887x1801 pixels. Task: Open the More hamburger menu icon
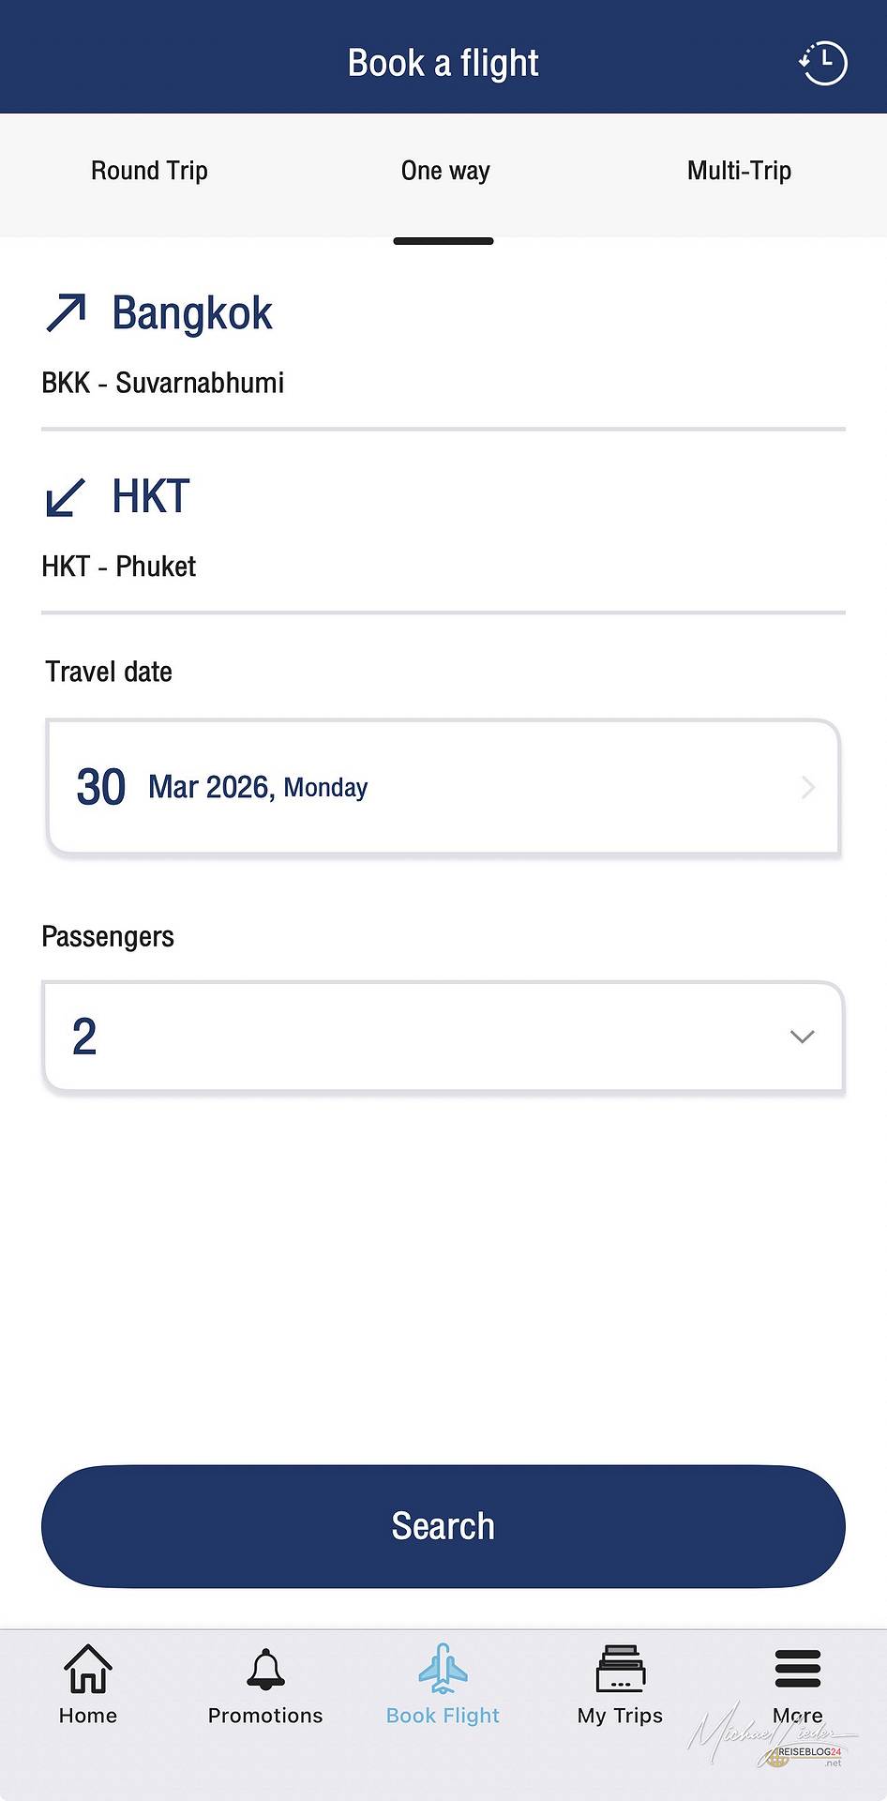tap(798, 1668)
